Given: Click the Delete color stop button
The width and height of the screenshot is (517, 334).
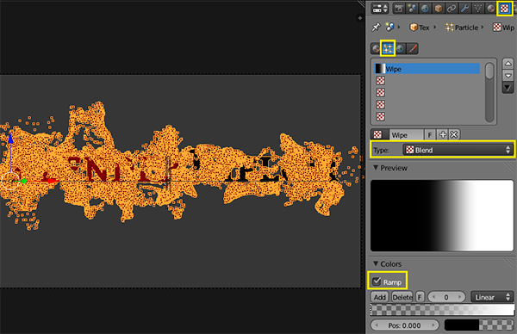Looking at the screenshot, I should coord(402,297).
